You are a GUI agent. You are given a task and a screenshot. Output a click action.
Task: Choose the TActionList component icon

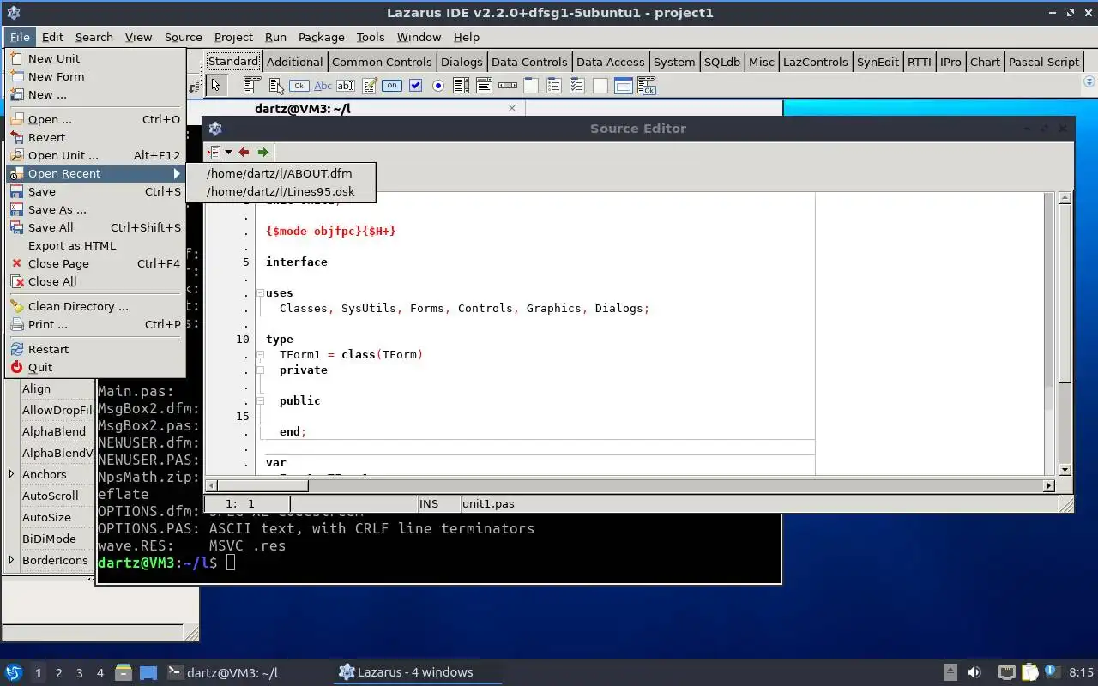[647, 85]
